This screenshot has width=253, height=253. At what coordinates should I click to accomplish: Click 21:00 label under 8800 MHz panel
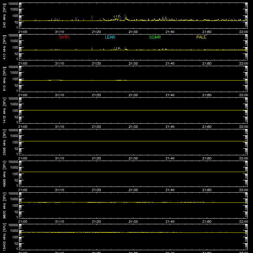pos(23,222)
